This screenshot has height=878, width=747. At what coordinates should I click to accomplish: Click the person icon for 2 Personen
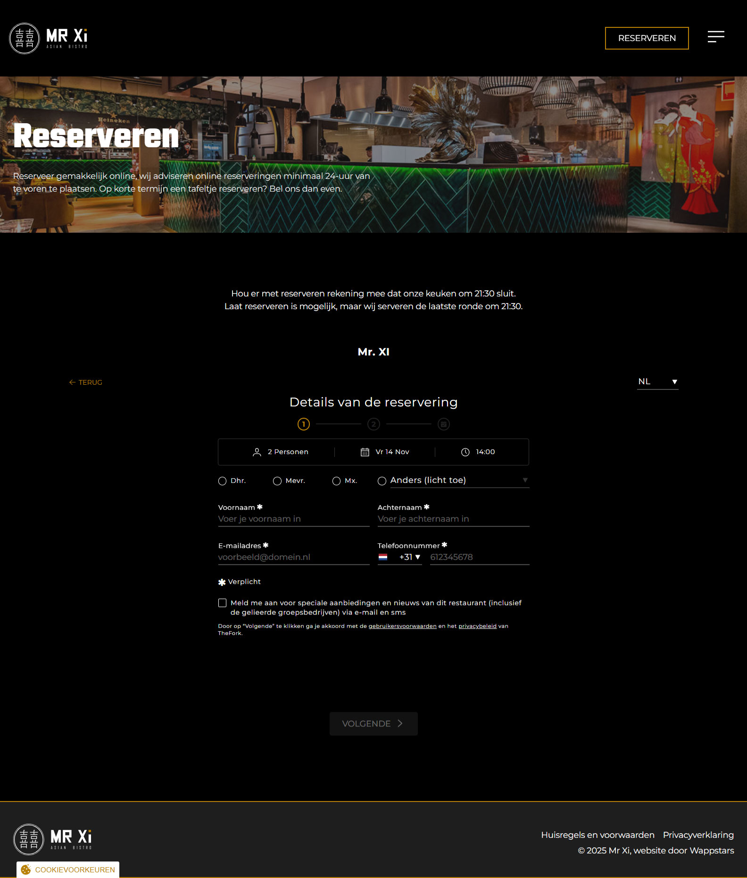(x=257, y=452)
